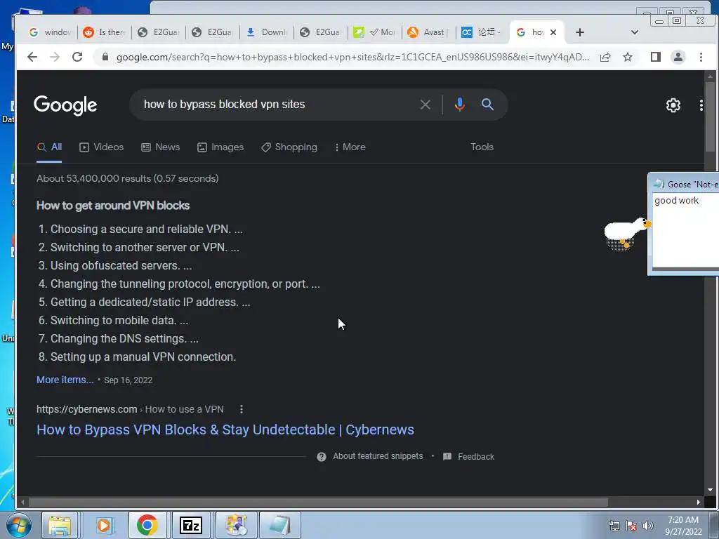Close the current 'how' search tab
The image size is (719, 539).
coord(553,32)
